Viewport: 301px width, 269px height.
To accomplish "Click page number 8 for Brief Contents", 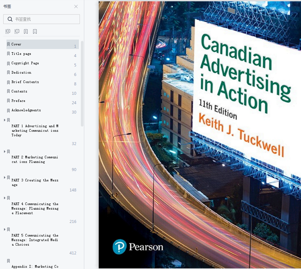I will [75, 84].
